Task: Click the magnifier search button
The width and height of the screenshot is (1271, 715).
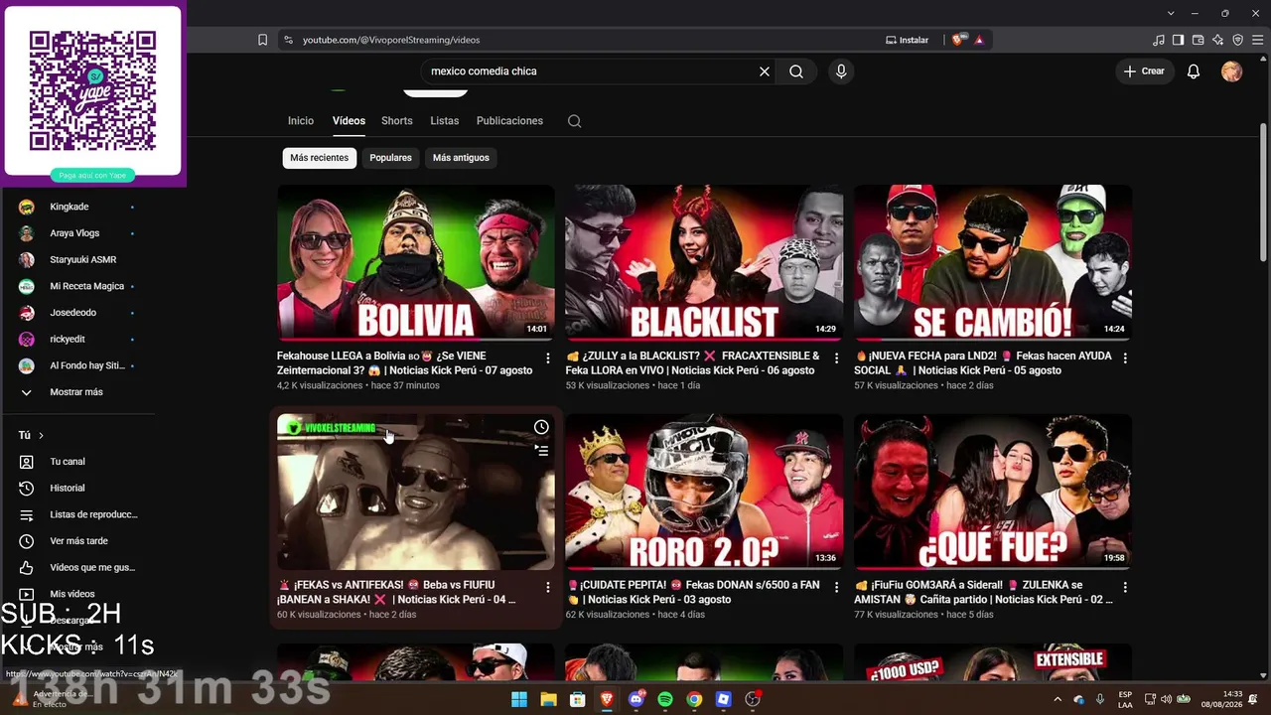Action: click(x=796, y=71)
